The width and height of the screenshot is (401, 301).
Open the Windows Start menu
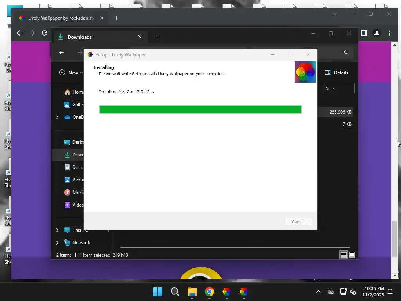coord(157,292)
